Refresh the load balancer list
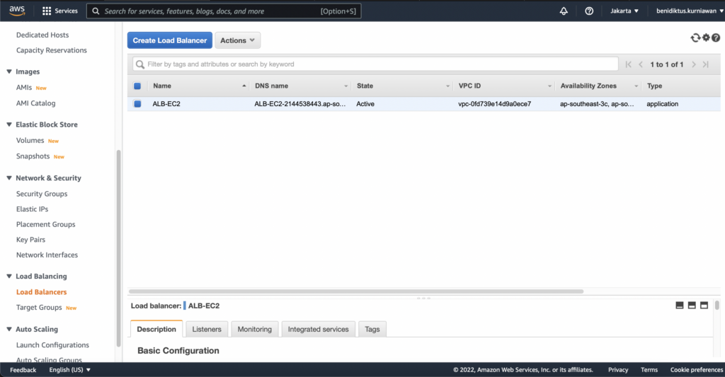Image resolution: width=725 pixels, height=377 pixels. 695,38
